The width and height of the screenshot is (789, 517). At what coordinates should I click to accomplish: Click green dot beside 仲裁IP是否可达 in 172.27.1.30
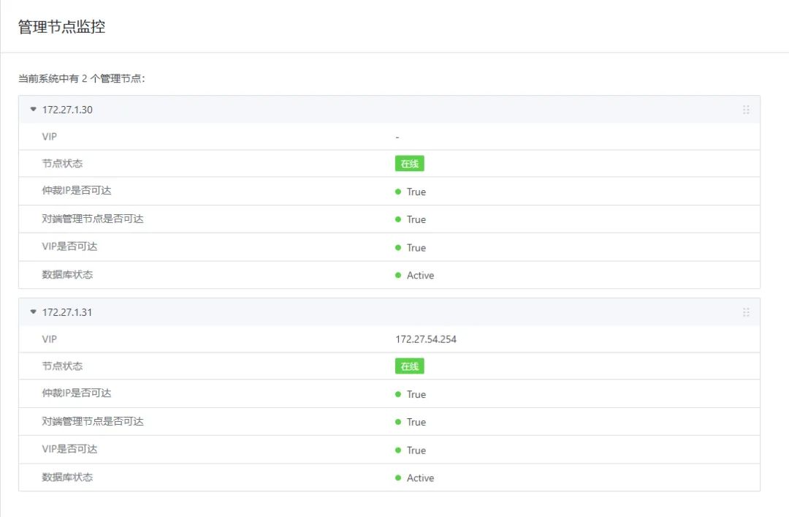398,192
